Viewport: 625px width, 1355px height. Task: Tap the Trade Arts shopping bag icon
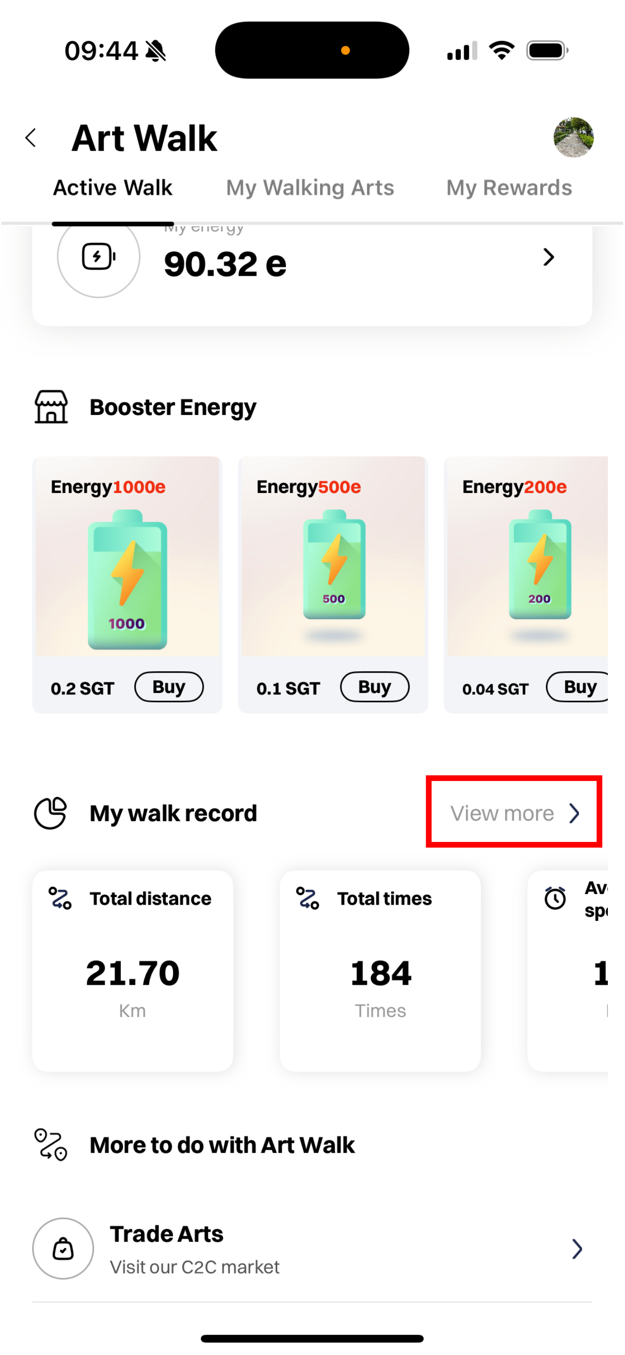(x=63, y=1248)
